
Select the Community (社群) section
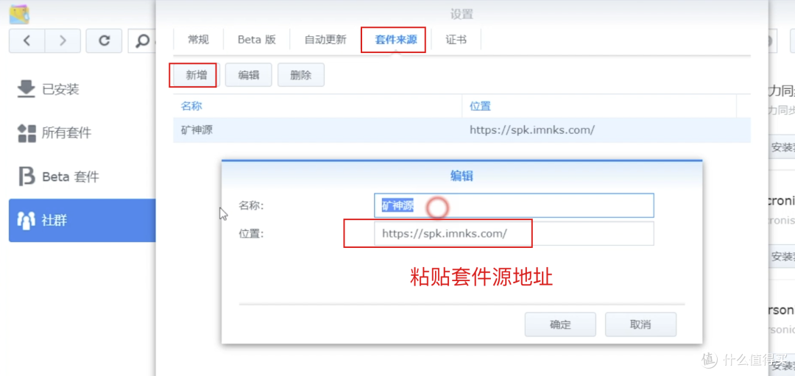pyautogui.click(x=82, y=221)
